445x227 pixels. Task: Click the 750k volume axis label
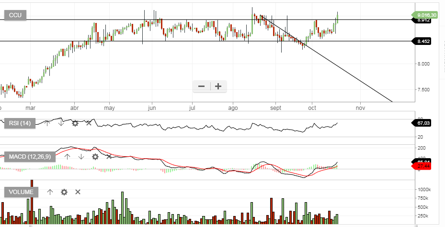[x=423, y=198]
